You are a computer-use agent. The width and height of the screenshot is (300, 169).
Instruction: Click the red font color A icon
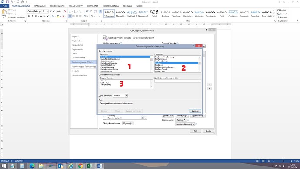pyautogui.click(x=63, y=16)
